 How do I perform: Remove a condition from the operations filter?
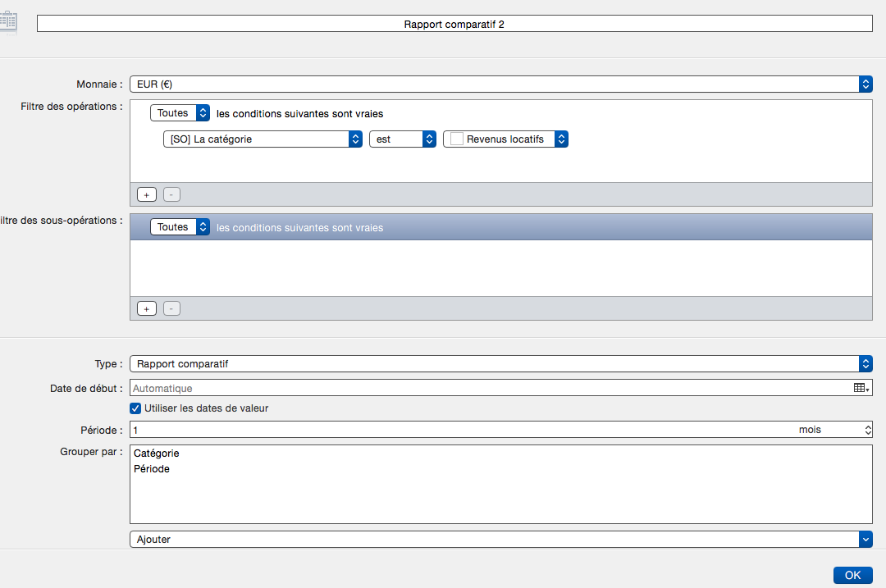171,194
